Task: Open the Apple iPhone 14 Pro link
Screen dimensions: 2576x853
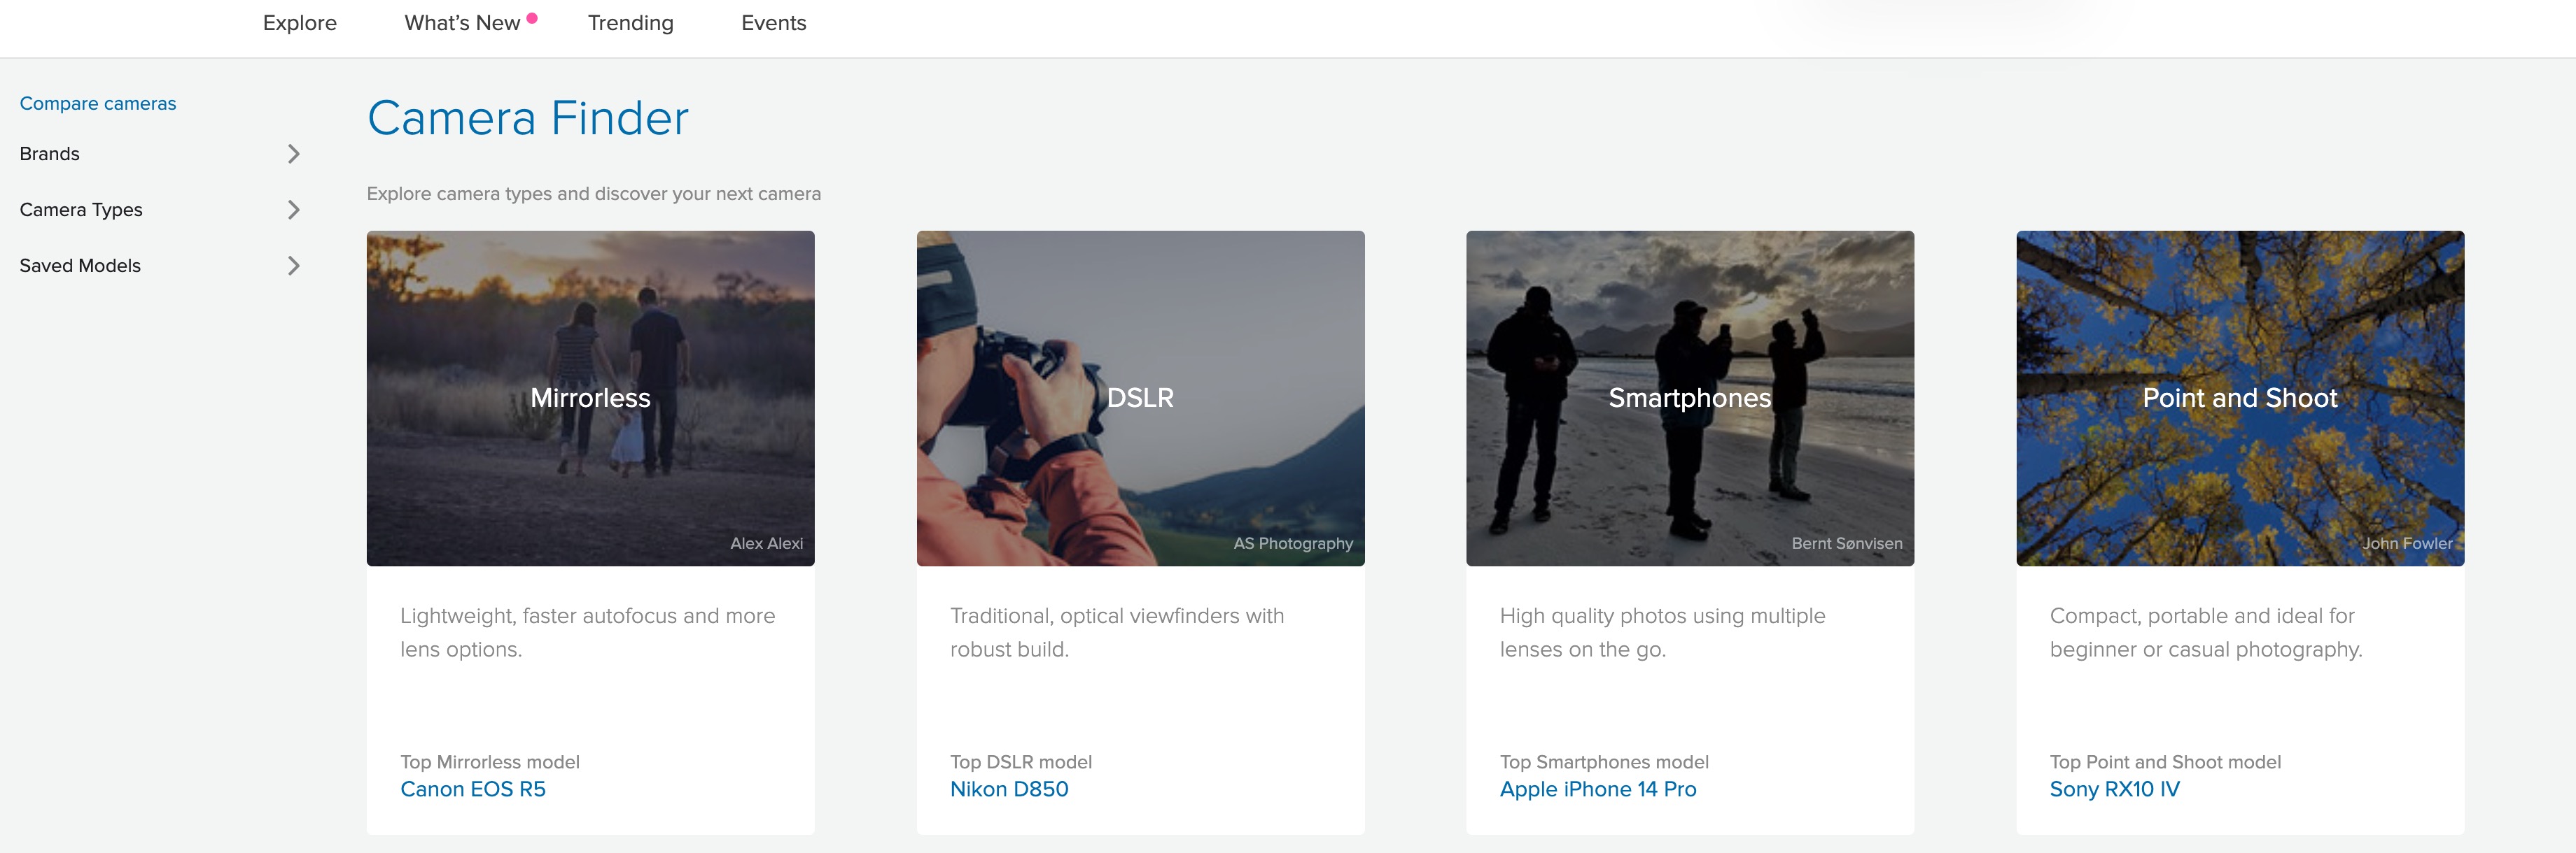Action: 1597,788
